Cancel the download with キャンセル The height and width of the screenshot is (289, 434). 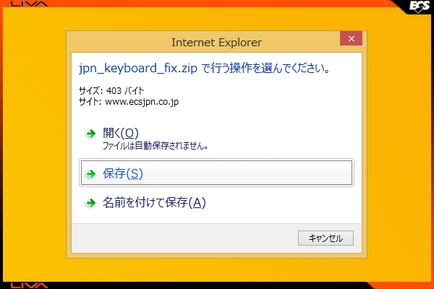click(x=325, y=238)
